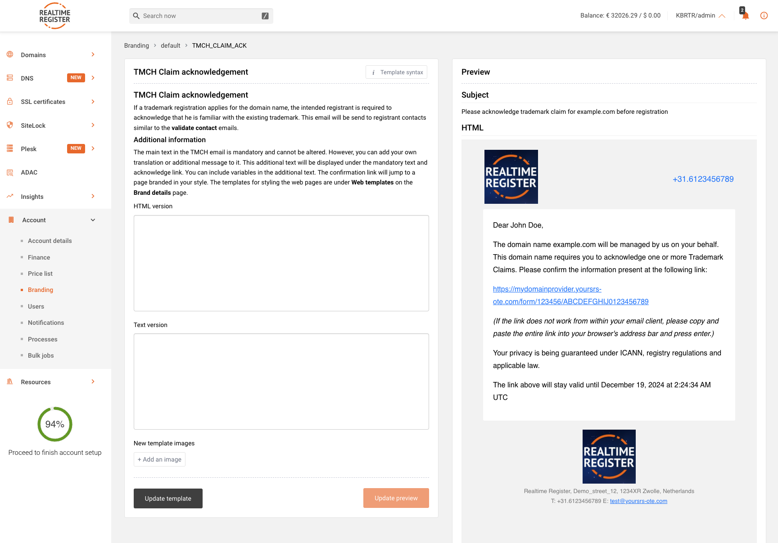Select Branding in Account submenu
The image size is (778, 543).
pyautogui.click(x=41, y=290)
